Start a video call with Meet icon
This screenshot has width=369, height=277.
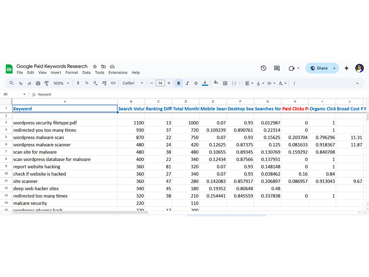point(292,68)
